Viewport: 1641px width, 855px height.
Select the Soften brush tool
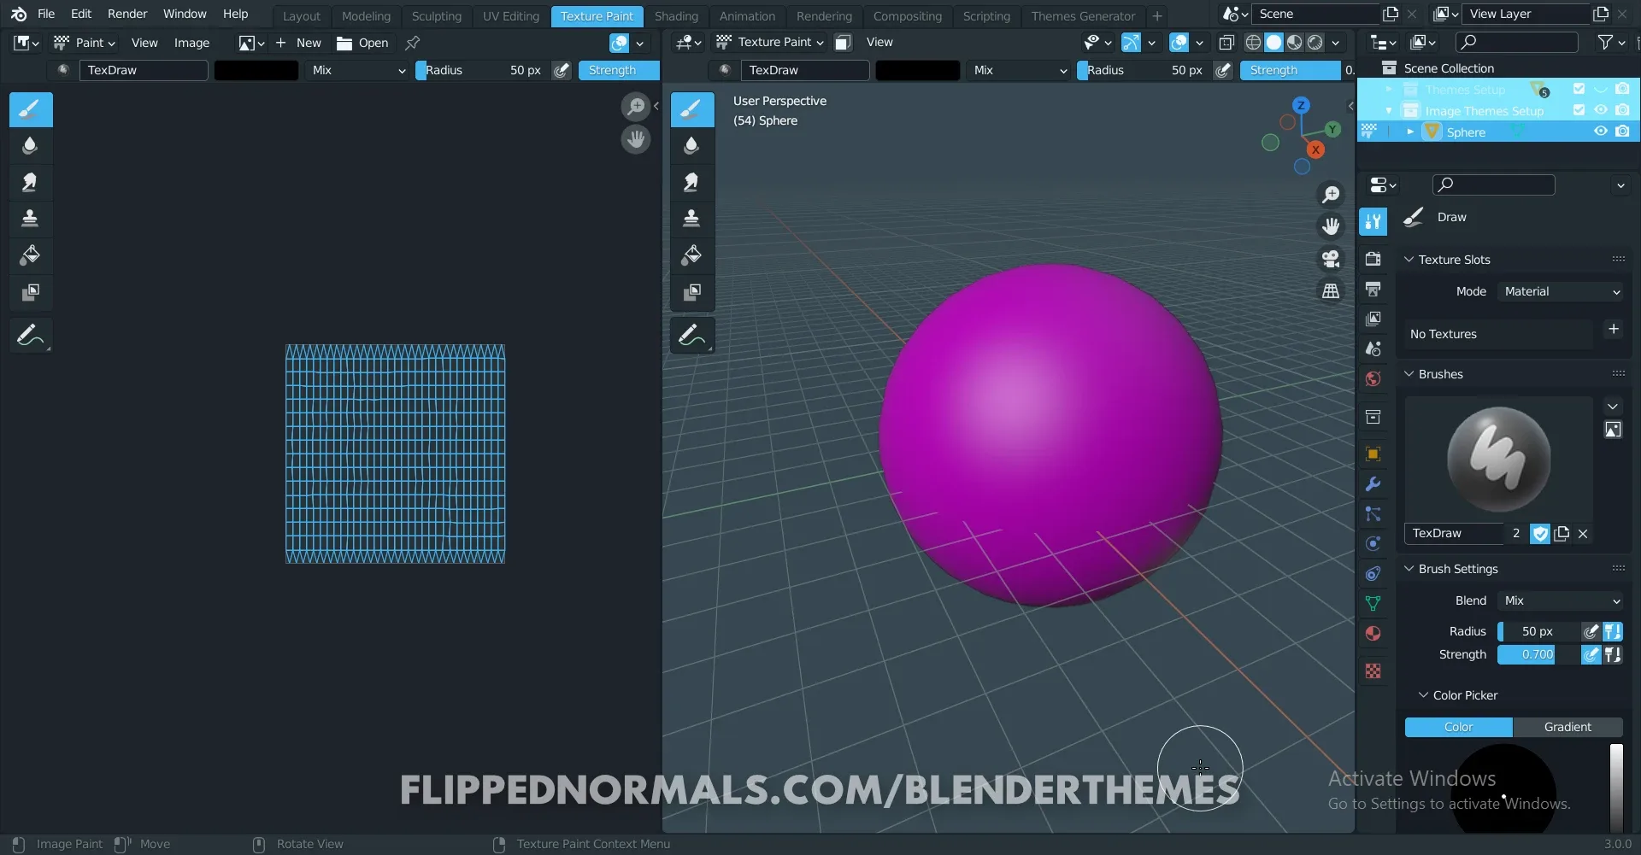[31, 145]
